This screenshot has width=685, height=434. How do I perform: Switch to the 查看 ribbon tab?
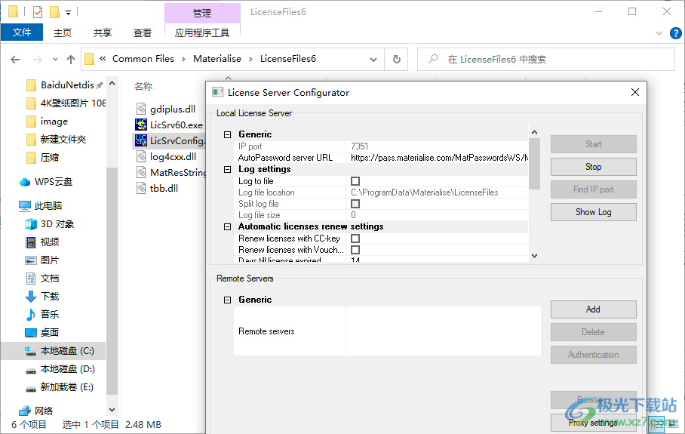(142, 32)
